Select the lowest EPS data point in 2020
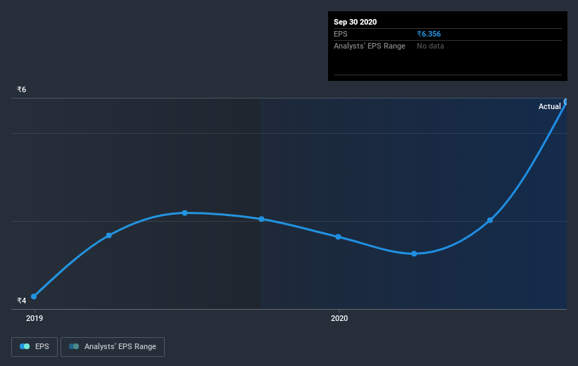Image resolution: width=578 pixels, height=366 pixels. pyautogui.click(x=414, y=253)
